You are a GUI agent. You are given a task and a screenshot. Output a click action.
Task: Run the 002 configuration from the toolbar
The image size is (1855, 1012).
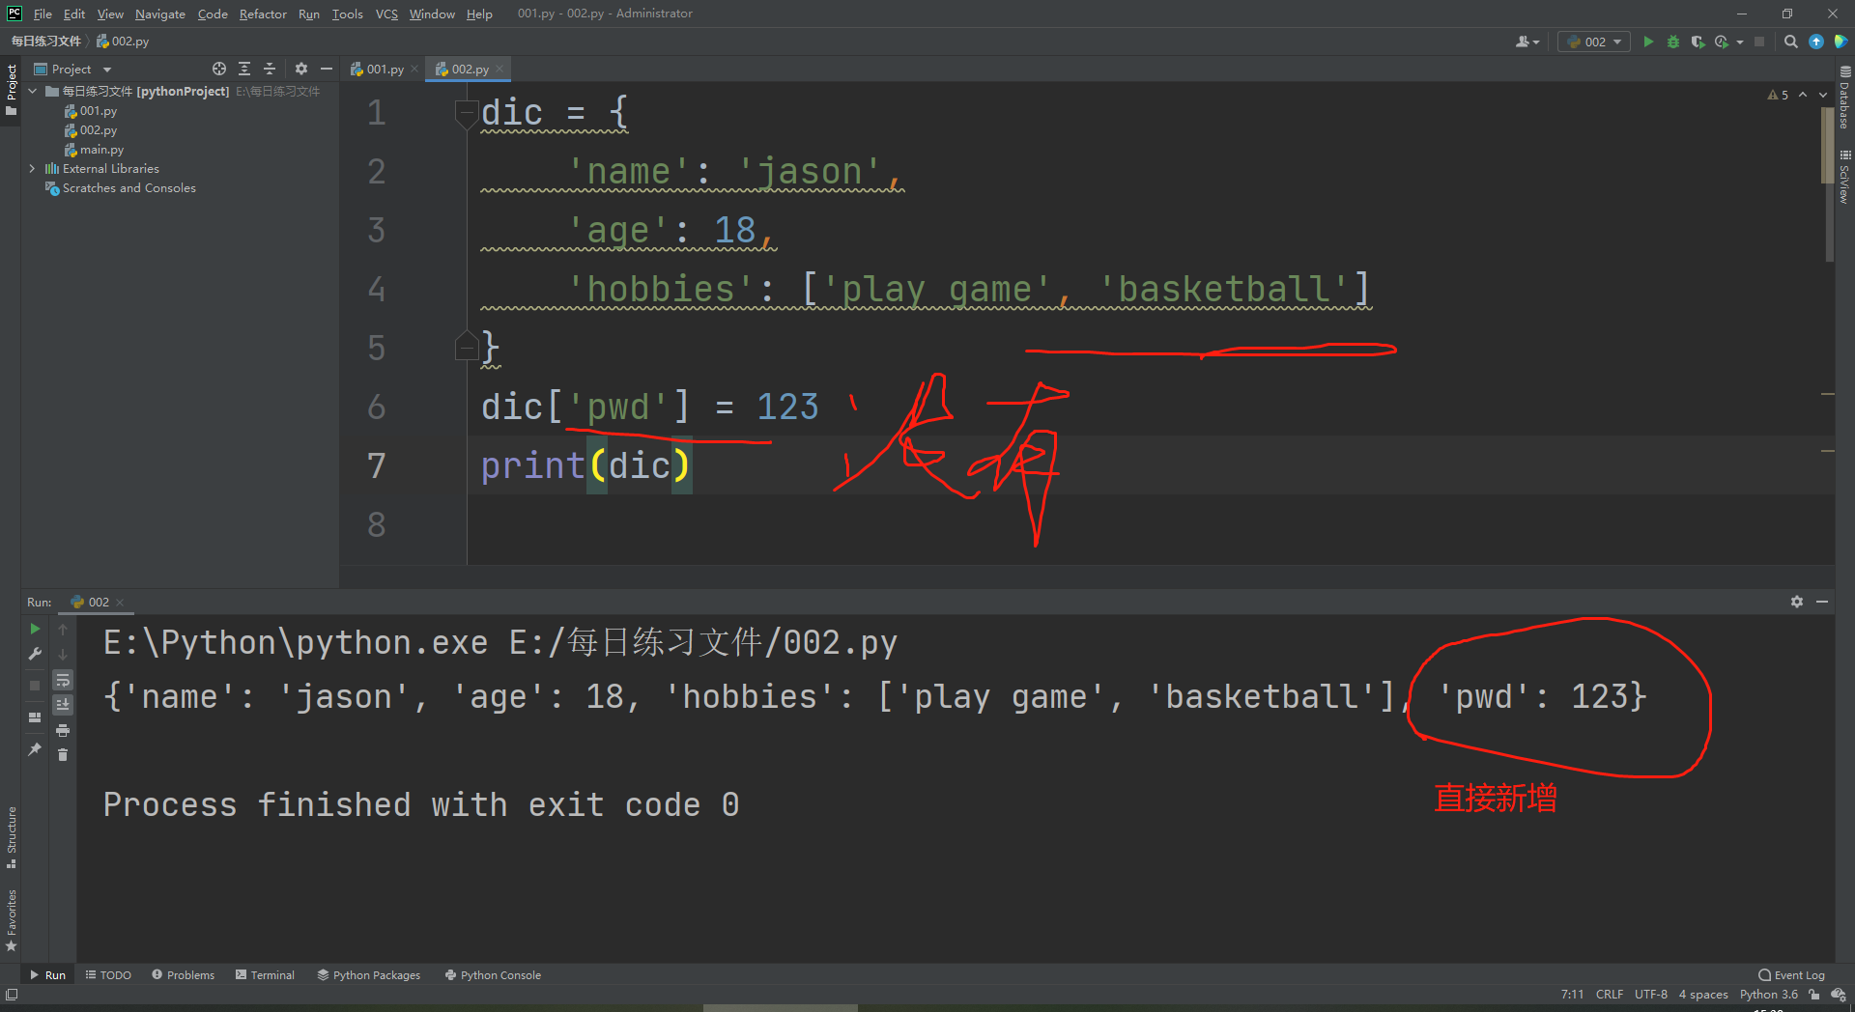click(x=1648, y=42)
